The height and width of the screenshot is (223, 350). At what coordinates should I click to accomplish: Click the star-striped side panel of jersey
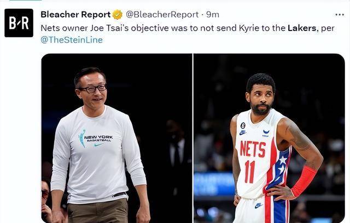pos(279,169)
